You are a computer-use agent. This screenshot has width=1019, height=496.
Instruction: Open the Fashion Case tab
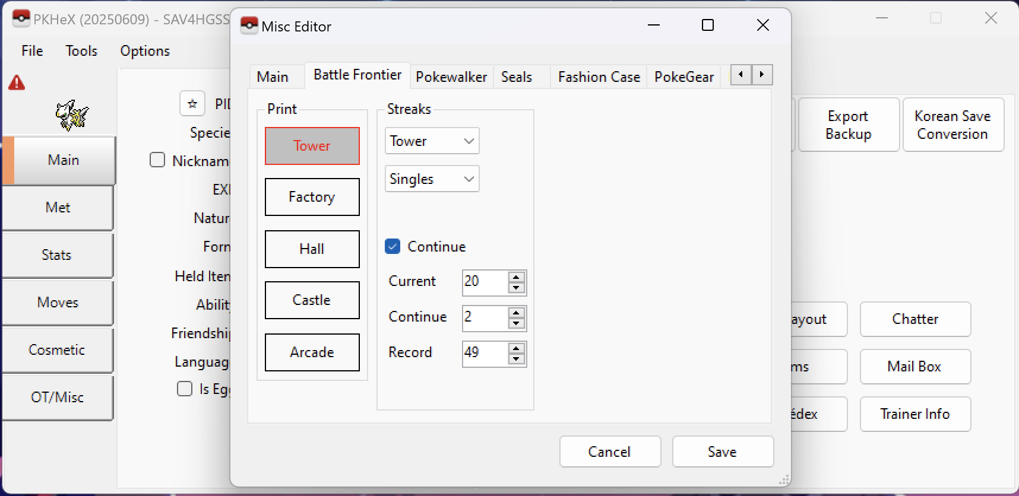(x=599, y=77)
